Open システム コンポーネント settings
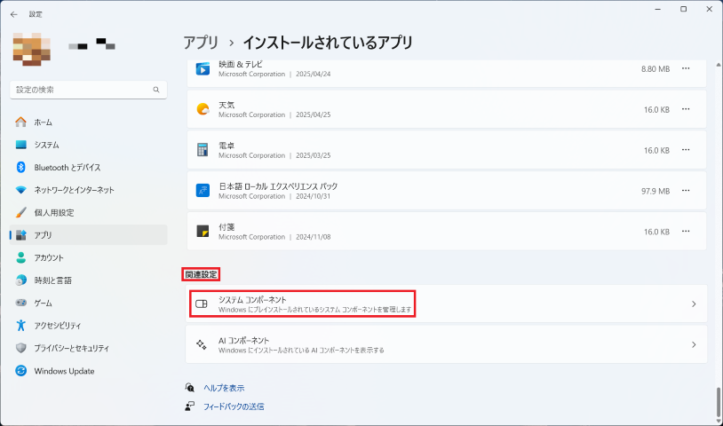723x426 pixels. (447, 304)
